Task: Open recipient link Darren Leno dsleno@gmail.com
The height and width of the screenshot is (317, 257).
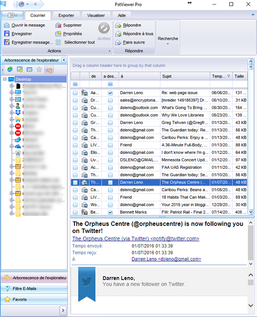Action: click(166, 259)
